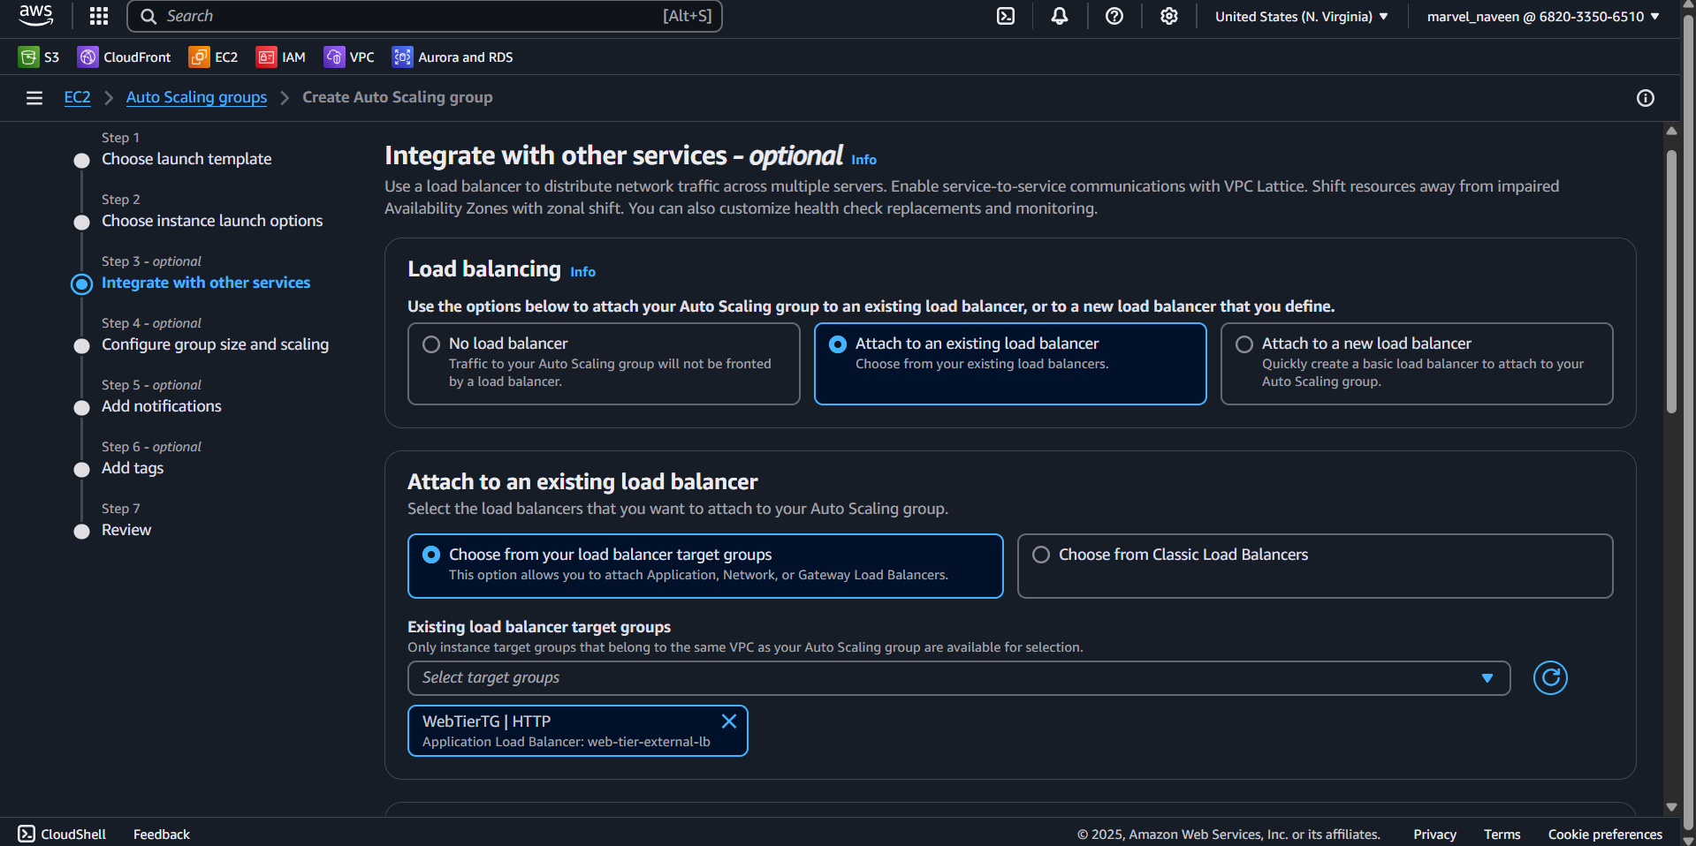Click the scrollbar down arrow
Viewport: 1696px width, 846px height.
1671,806
